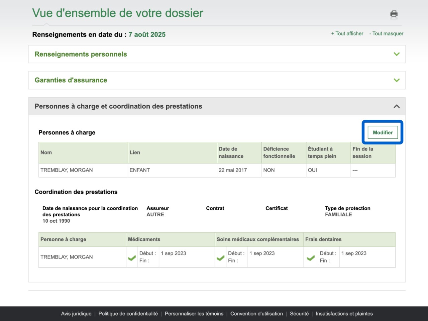The image size is (428, 321).
Task: Click the printer icon
Action: pos(394,14)
